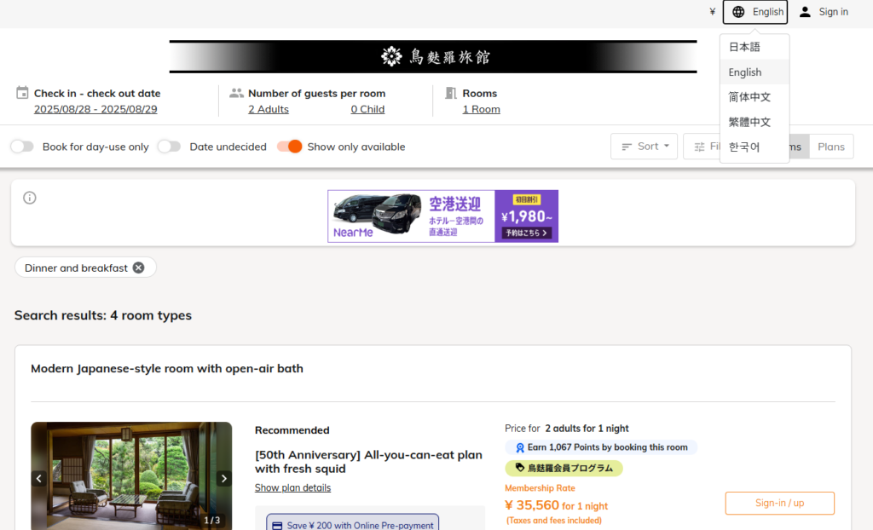This screenshot has height=530, width=873.
Task: Click the info circle icon
Action: tap(30, 198)
